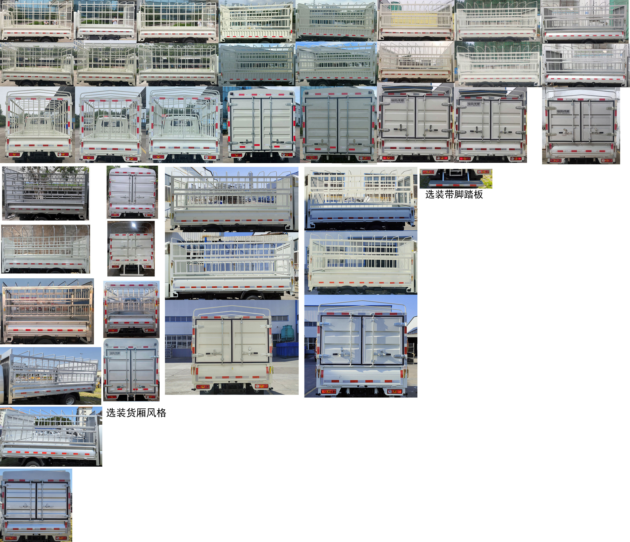Screen dimensions: 630x542
Task: Click stainless steel stake bed side view
Action: pos(47,311)
